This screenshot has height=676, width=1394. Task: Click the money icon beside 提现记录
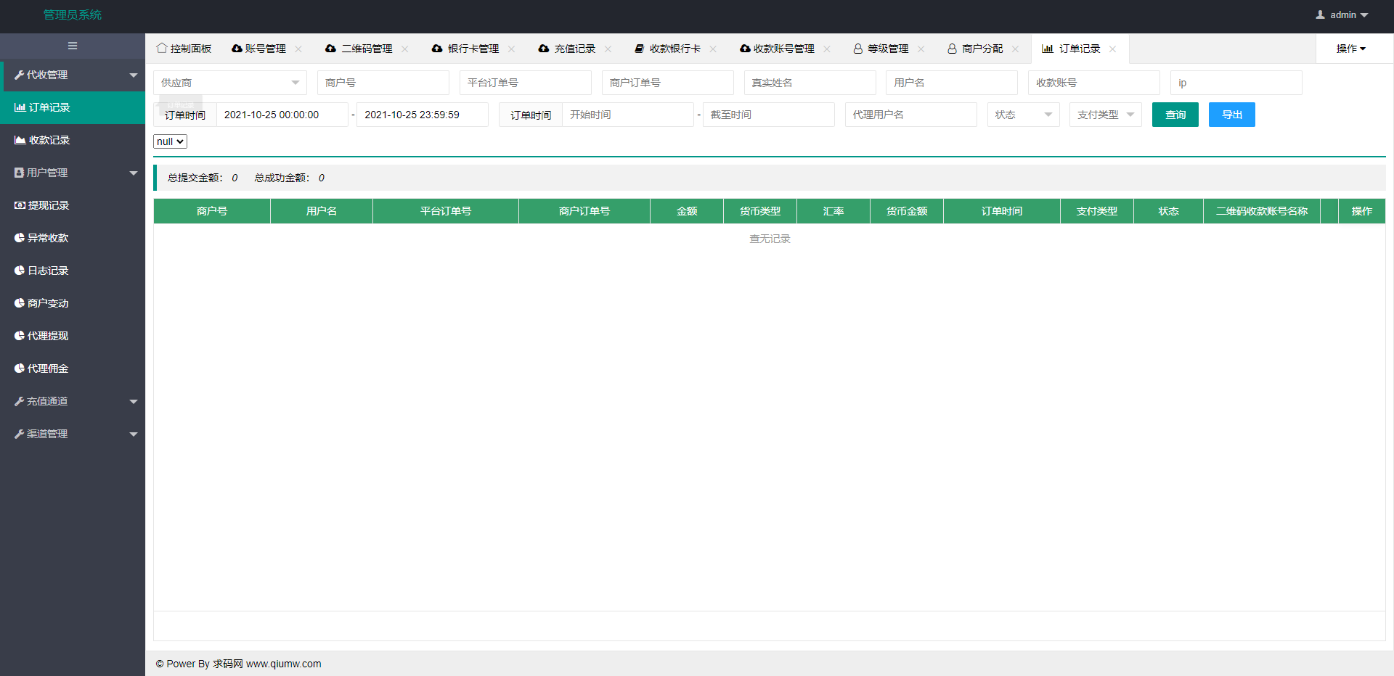pyautogui.click(x=20, y=205)
